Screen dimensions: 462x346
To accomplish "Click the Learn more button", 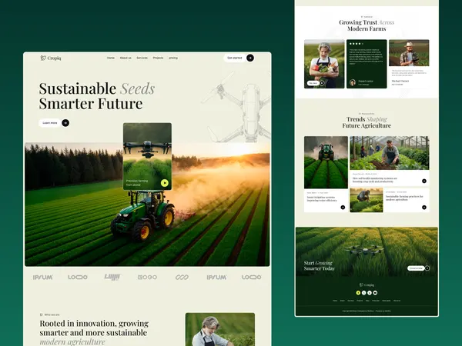I will (50, 123).
